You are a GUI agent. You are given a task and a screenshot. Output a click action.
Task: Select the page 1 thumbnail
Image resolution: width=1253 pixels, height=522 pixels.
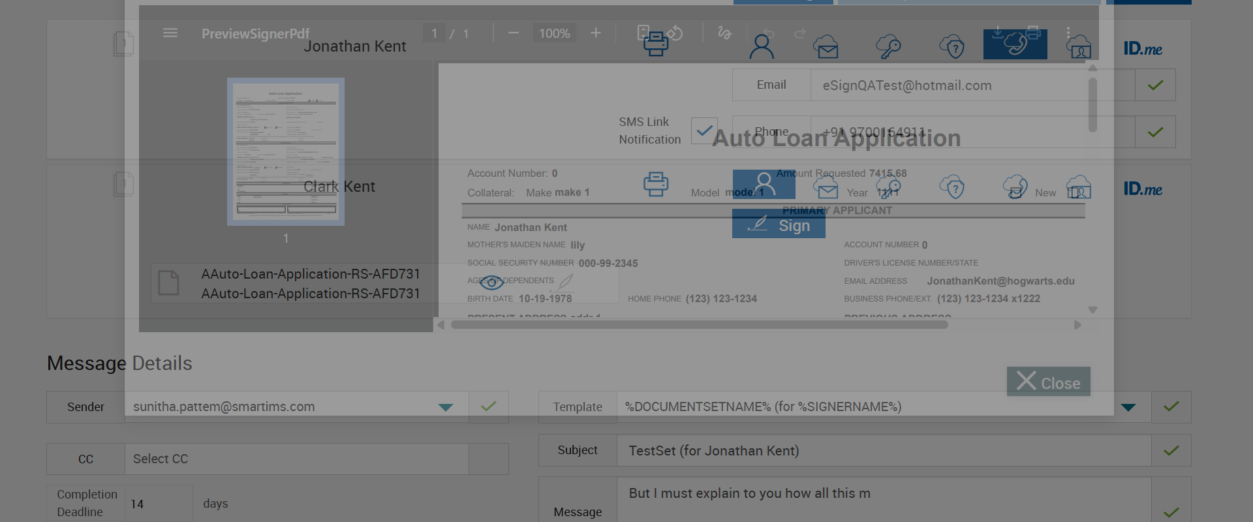(286, 152)
